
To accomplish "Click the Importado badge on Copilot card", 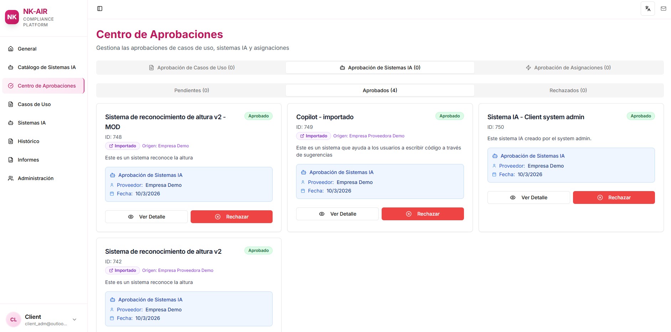I will [x=314, y=136].
